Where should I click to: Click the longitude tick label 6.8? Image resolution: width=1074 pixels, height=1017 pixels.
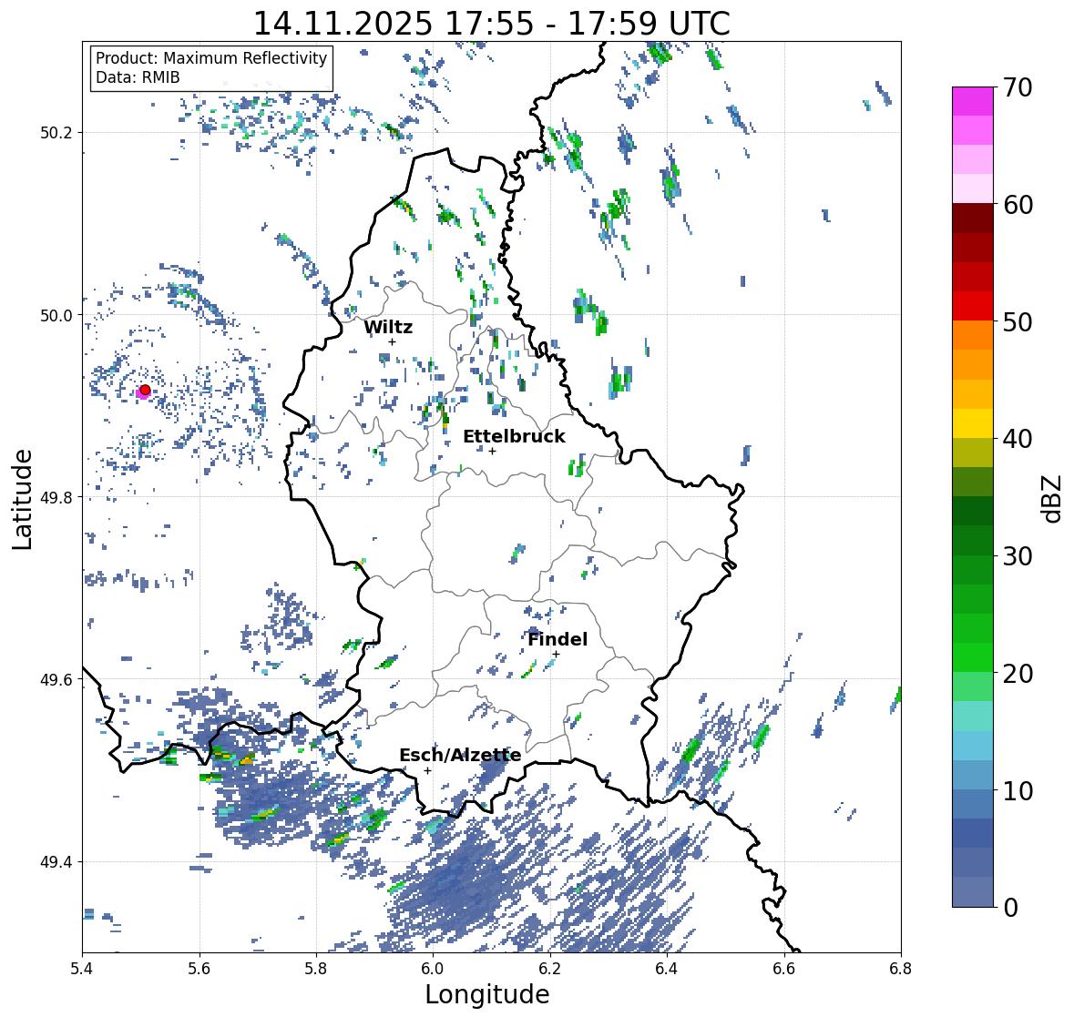901,969
